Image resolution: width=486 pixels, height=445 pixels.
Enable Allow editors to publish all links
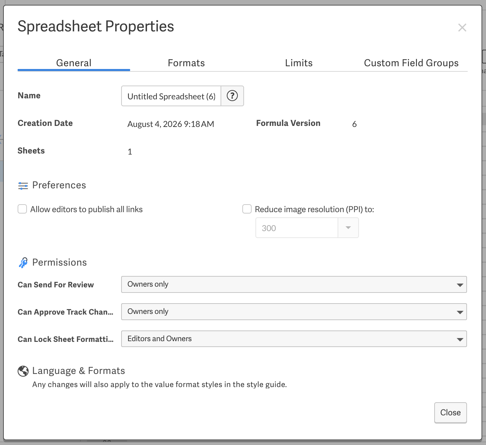tap(22, 209)
